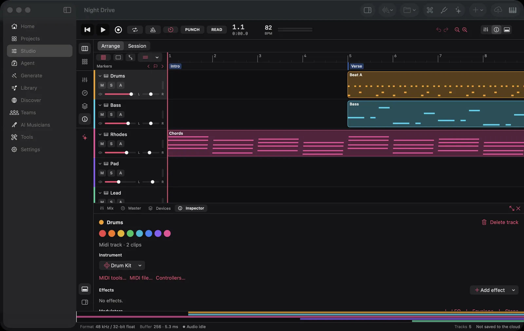Screen dimensions: 524x331
Task: Collapse the Drums track chevron
Action: pyautogui.click(x=100, y=76)
